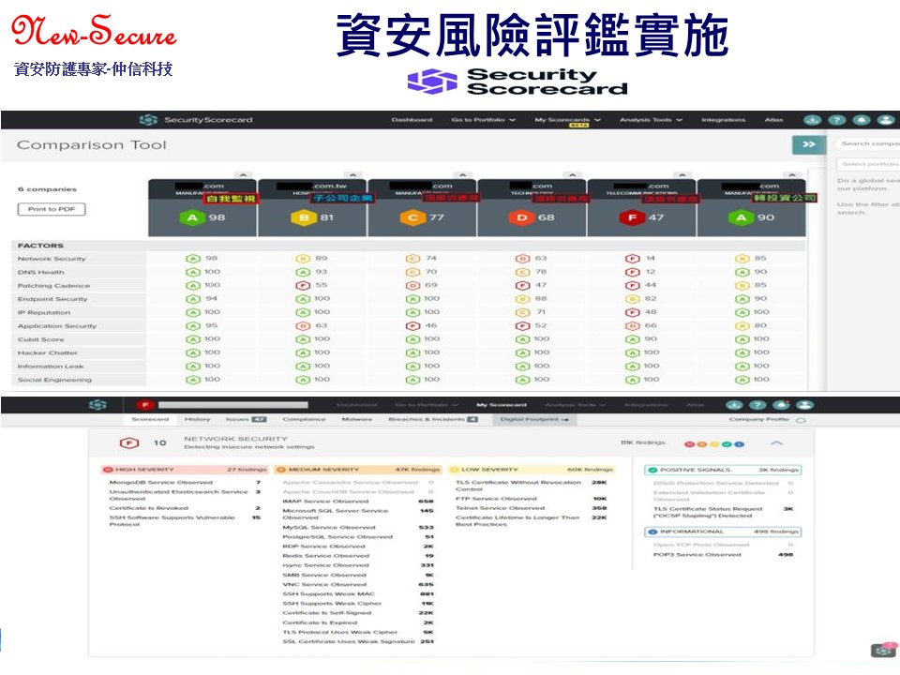Click the red severity filter dot
Image resolution: width=900 pixels, height=675 pixels.
click(688, 443)
